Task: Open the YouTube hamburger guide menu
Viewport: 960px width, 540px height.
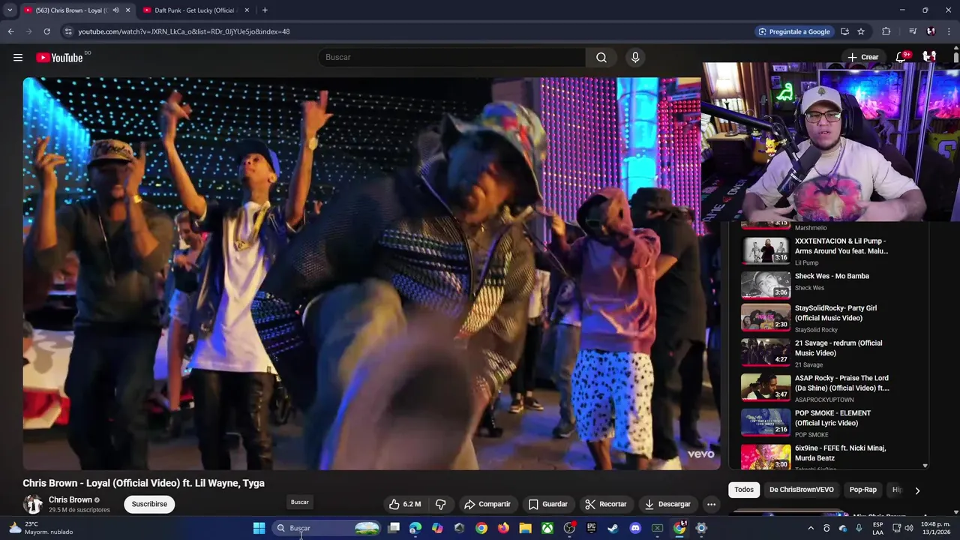Action: pyautogui.click(x=18, y=58)
